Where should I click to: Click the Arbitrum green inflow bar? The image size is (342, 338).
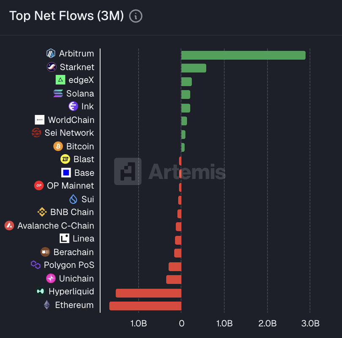(243, 55)
